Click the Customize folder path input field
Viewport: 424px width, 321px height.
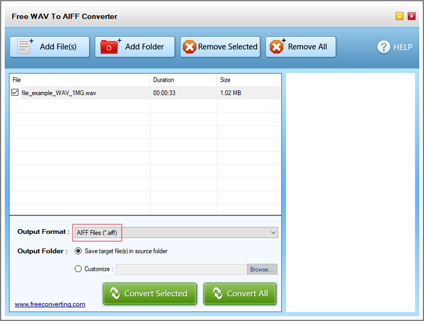(180, 270)
